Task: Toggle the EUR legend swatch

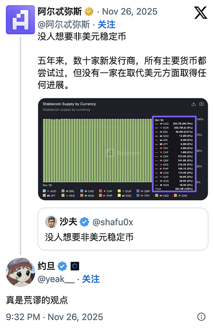Action: click(119, 191)
